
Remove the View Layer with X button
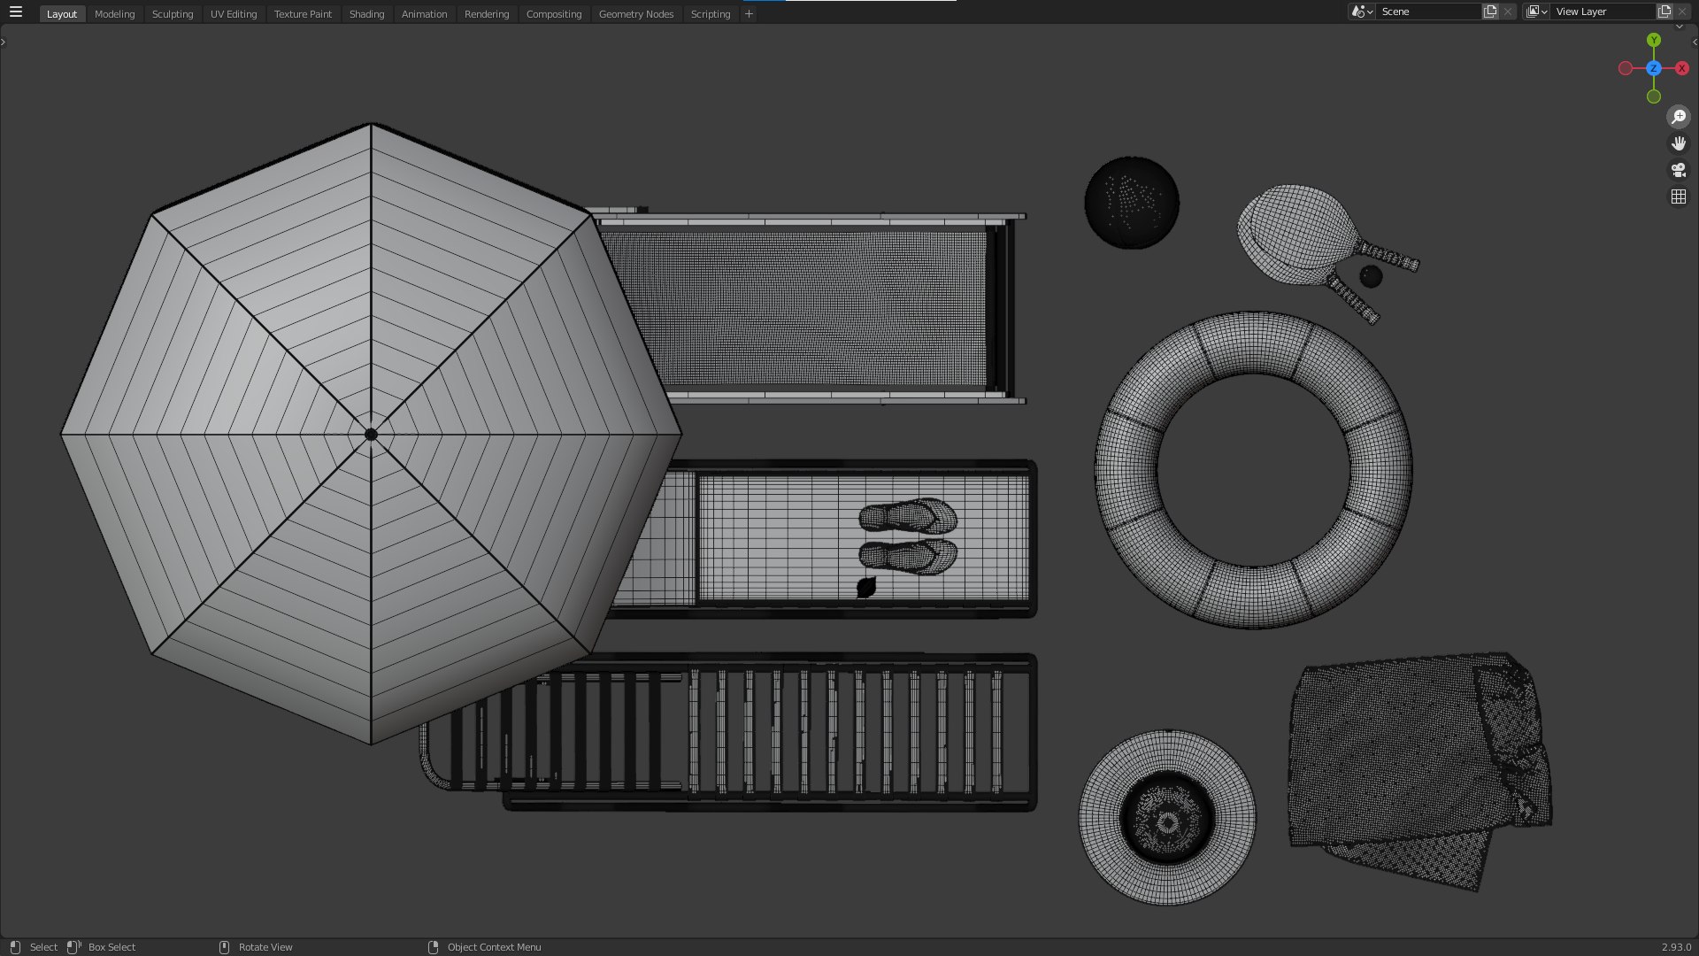[1682, 12]
